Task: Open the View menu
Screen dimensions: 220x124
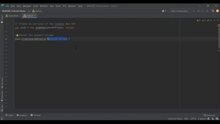Action: (19, 6)
